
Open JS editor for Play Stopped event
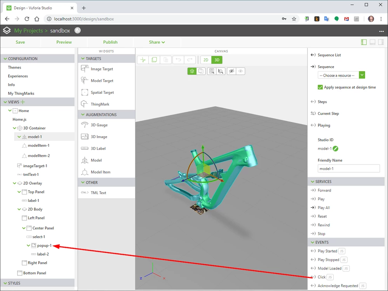[x=344, y=260]
